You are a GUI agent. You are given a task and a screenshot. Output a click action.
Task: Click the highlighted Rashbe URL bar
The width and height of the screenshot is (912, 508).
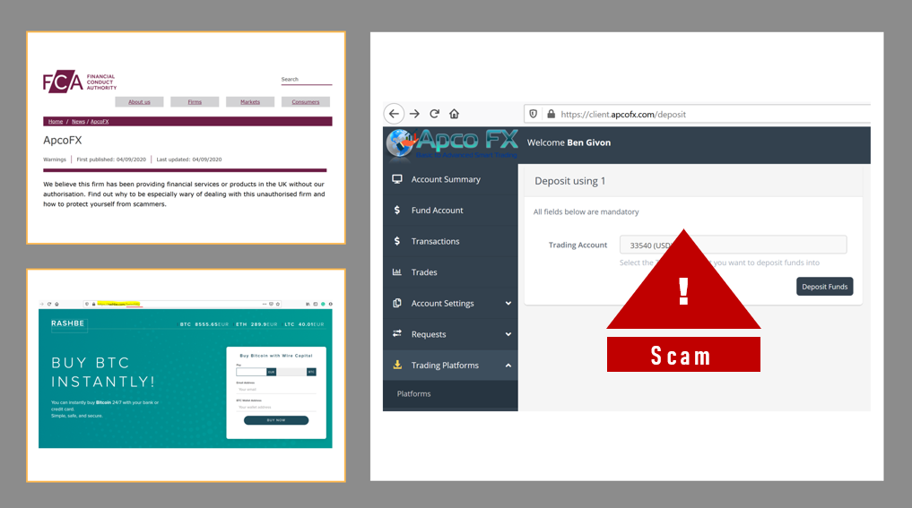(119, 304)
